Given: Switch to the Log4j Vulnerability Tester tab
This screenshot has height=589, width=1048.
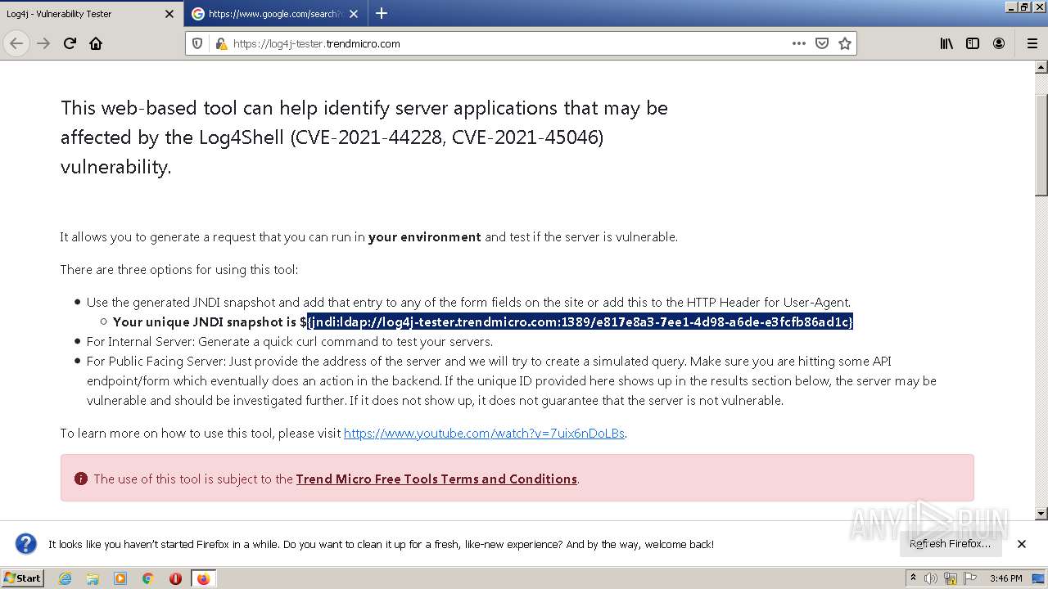Looking at the screenshot, I should point(92,14).
